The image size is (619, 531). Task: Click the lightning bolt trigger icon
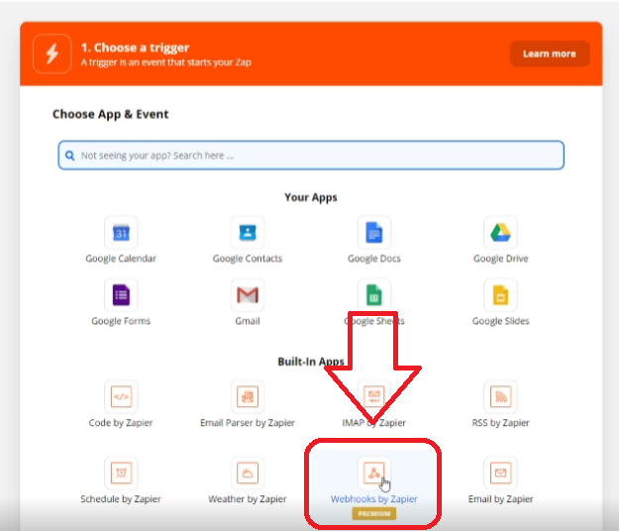click(x=52, y=53)
